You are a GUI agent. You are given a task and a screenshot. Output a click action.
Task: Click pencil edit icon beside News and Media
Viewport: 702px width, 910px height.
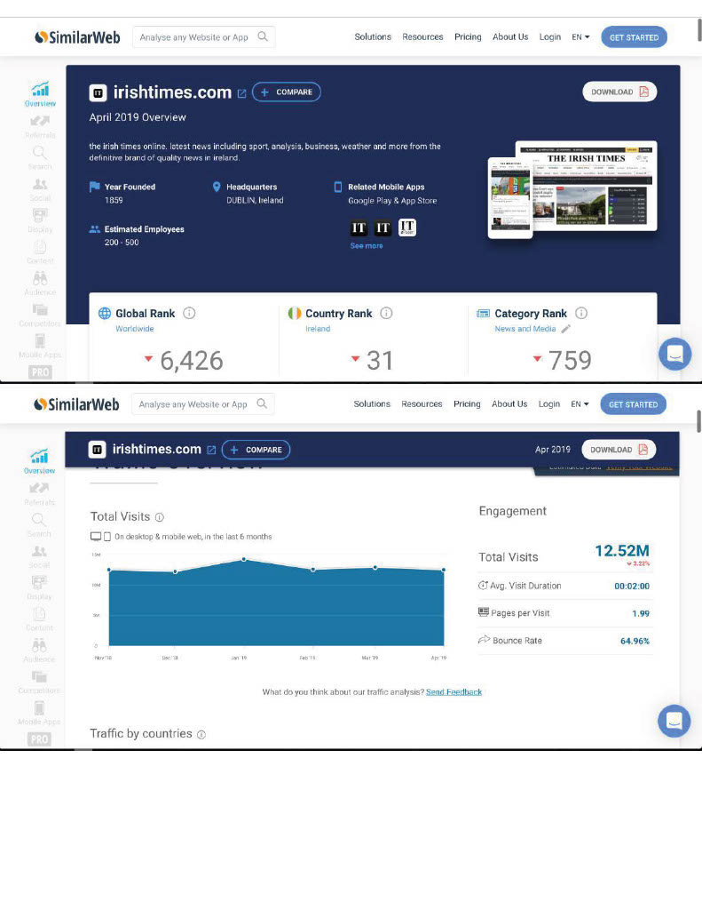coord(566,329)
